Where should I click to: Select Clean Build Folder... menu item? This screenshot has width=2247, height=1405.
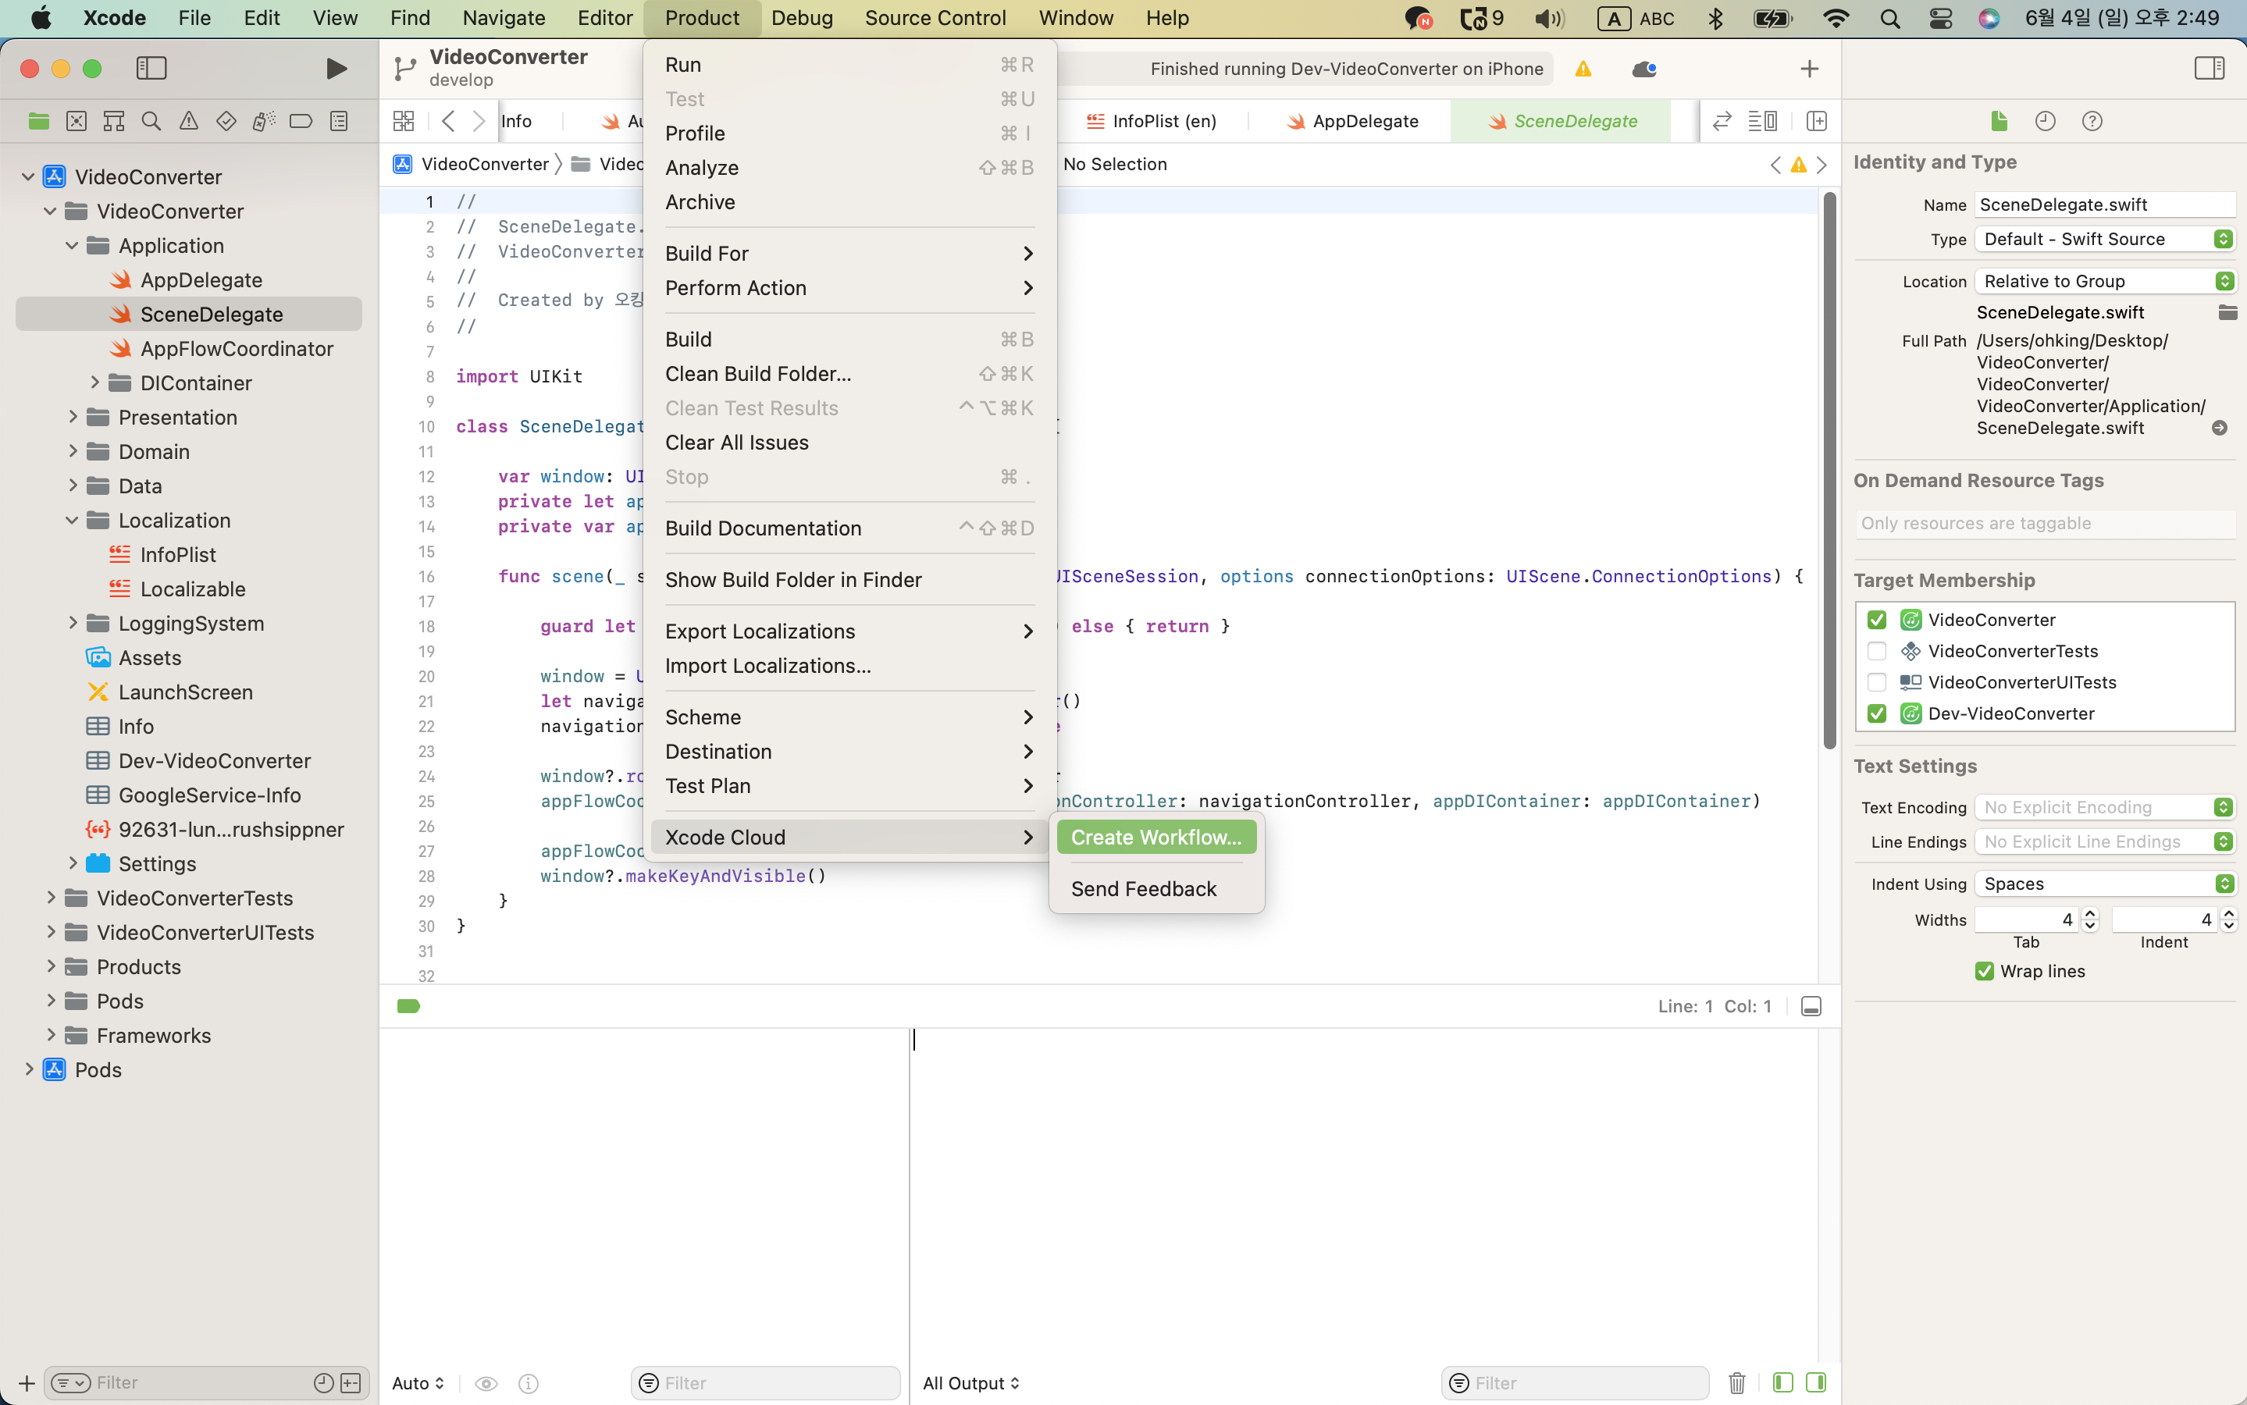tap(757, 374)
